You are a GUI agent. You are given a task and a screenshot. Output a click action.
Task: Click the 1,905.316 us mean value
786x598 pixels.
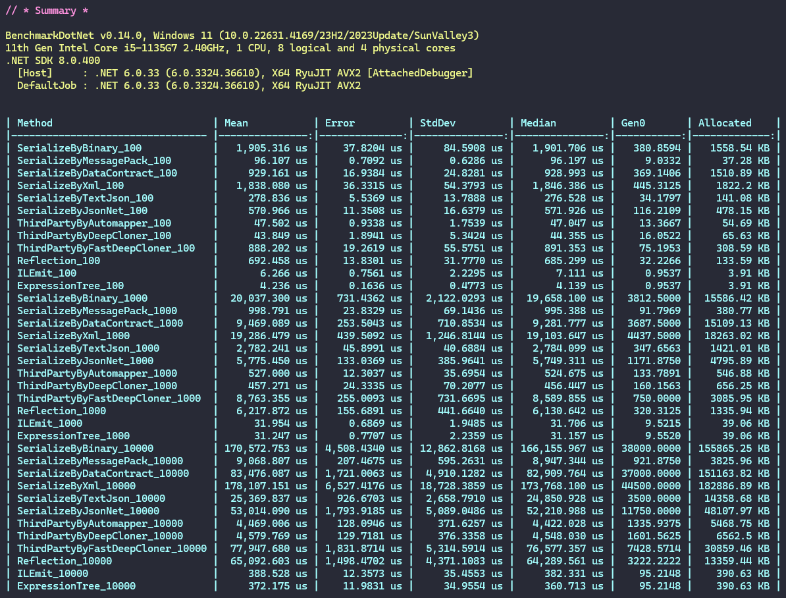pos(271,148)
